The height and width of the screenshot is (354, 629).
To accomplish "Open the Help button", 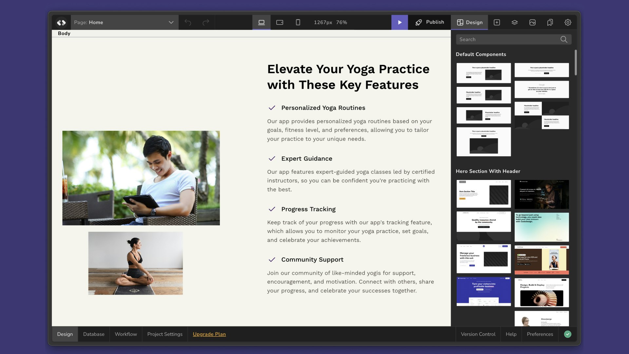I will (x=511, y=334).
